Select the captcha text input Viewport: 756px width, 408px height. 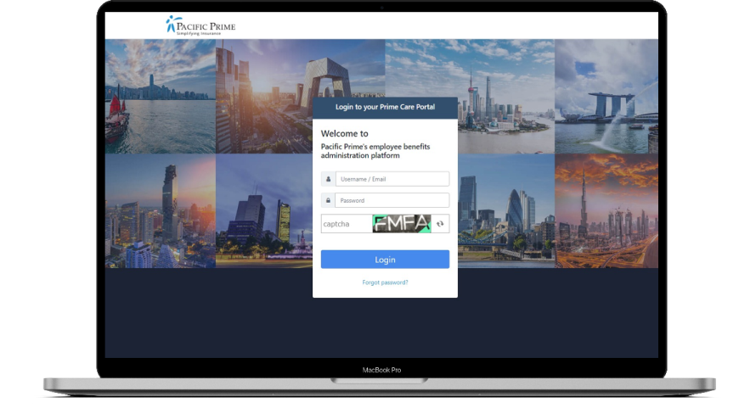pos(346,224)
